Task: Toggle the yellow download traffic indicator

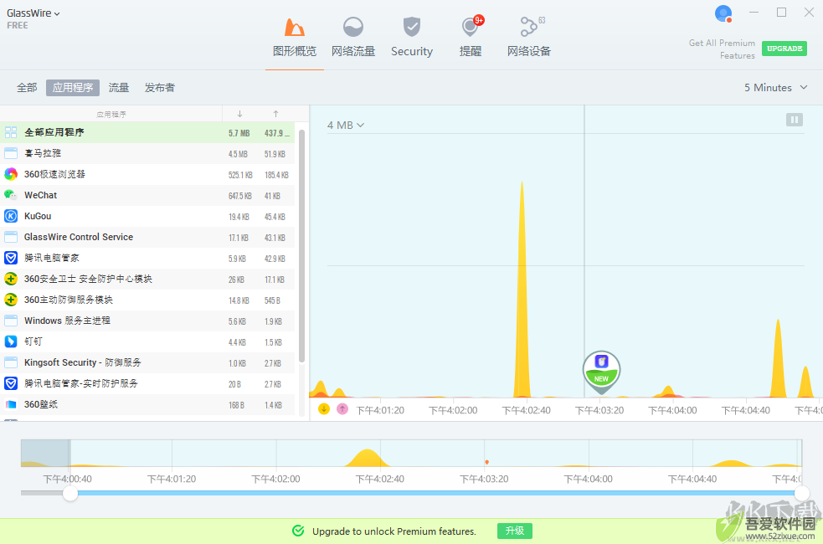Action: tap(324, 408)
